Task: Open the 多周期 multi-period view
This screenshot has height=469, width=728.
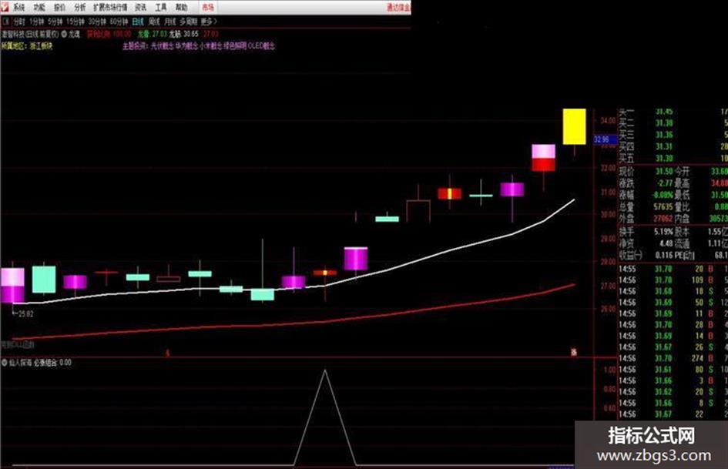Action: coord(189,22)
